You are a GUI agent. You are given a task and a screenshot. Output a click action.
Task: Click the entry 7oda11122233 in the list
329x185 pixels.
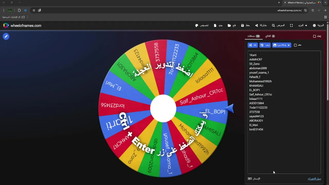click(258, 107)
